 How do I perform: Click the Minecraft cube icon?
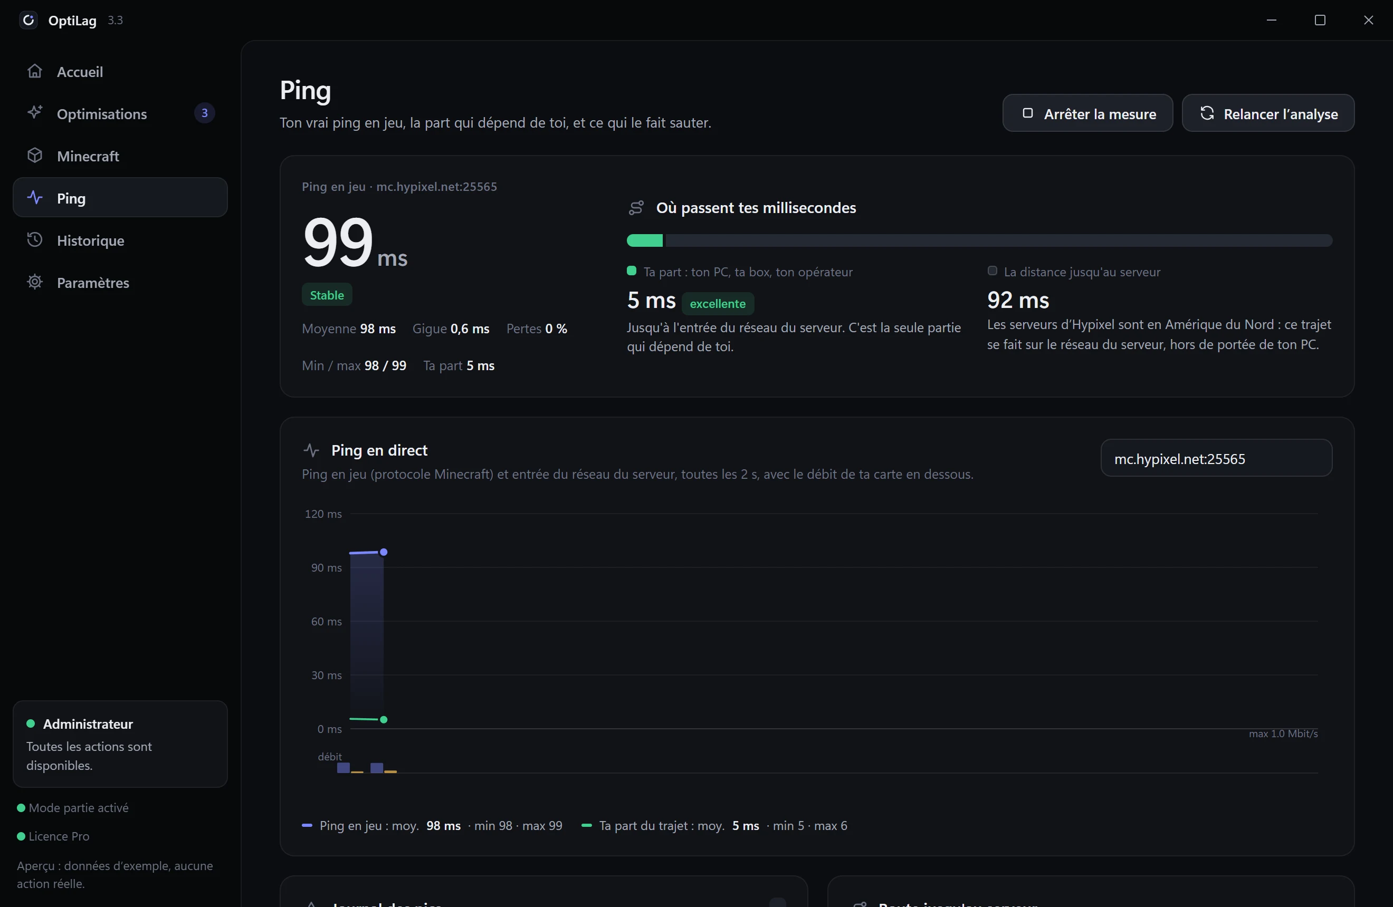tap(34, 156)
